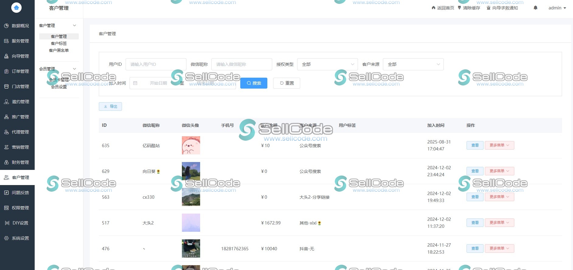573x270 pixels.
Task: Focus the 用户ID input field
Action: tap(156, 64)
